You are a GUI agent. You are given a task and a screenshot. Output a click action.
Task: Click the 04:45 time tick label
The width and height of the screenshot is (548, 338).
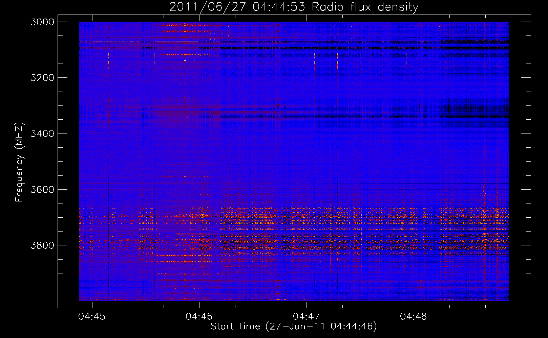[x=92, y=316]
